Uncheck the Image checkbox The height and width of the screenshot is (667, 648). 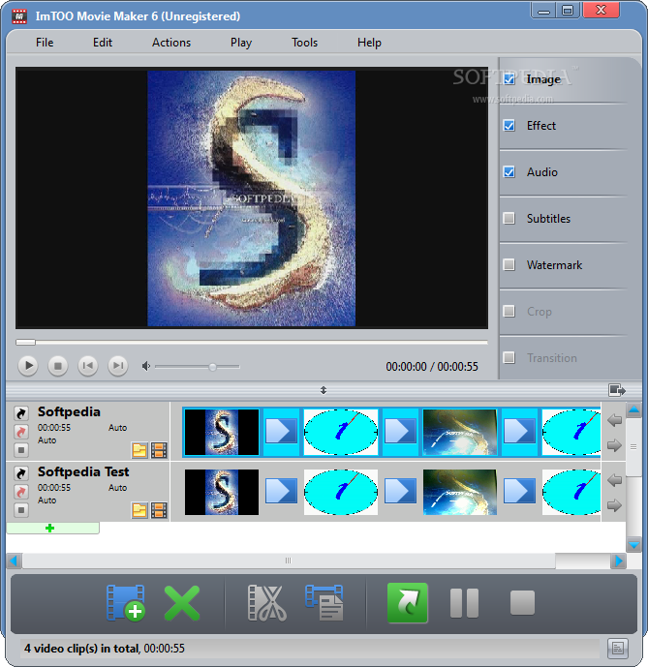(x=509, y=79)
